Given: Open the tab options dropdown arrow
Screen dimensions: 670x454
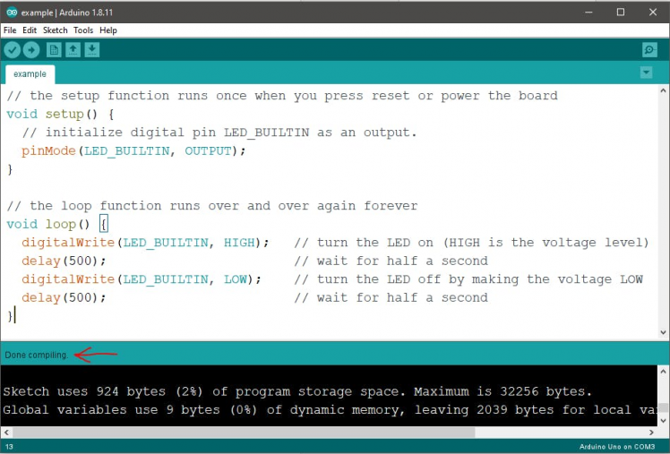Looking at the screenshot, I should (646, 73).
